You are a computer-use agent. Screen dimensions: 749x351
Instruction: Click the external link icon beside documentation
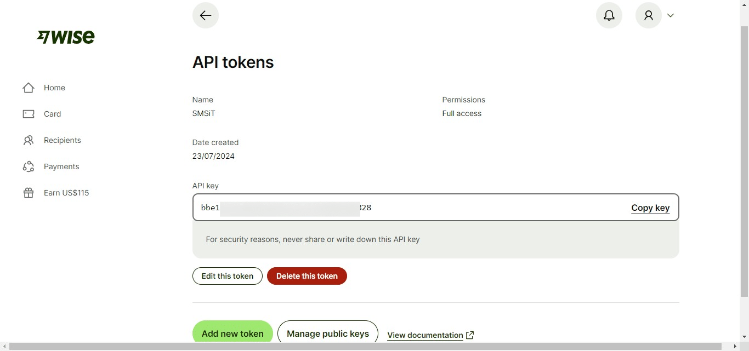[470, 335]
